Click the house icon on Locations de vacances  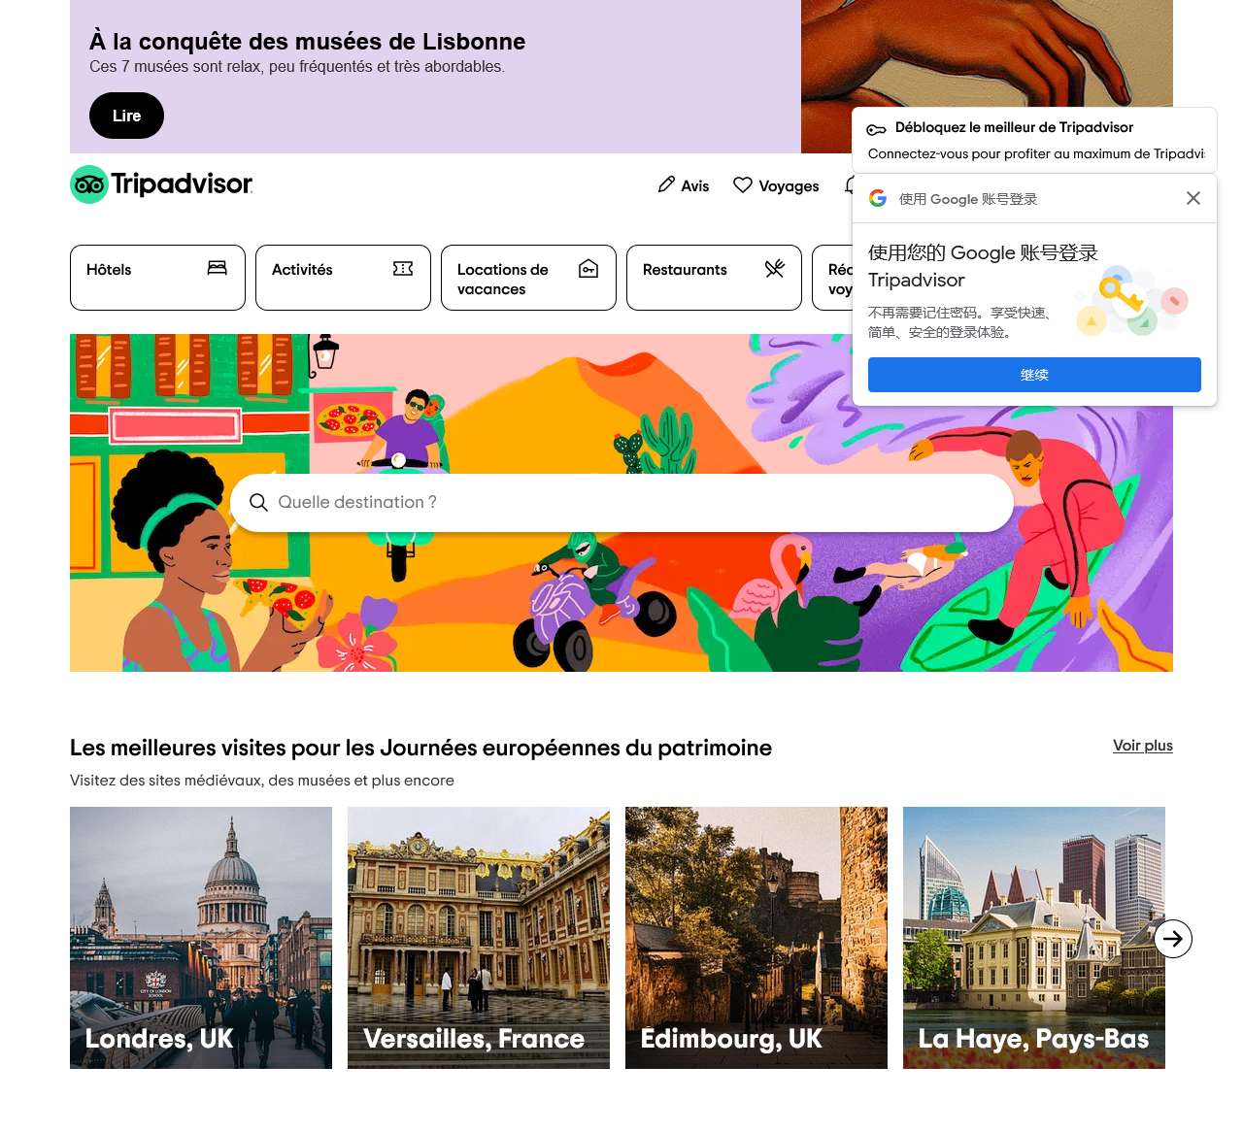588,268
